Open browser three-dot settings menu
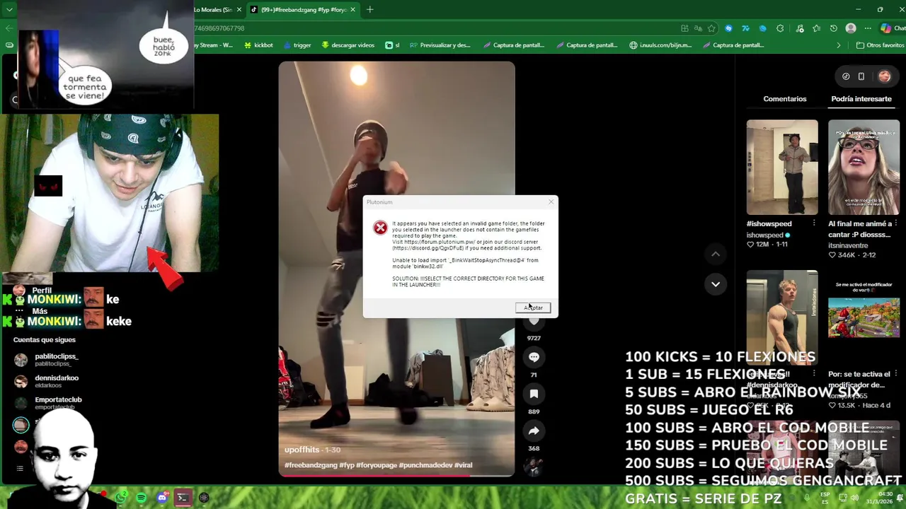The width and height of the screenshot is (906, 509). (868, 28)
